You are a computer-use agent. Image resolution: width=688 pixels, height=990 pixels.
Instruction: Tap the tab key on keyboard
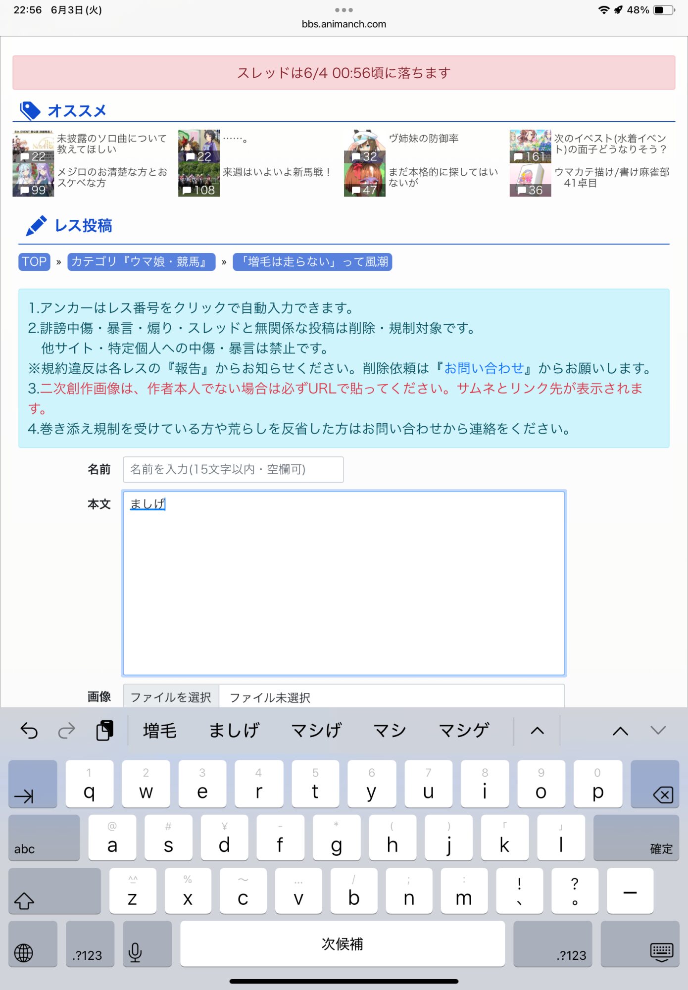[x=33, y=785]
